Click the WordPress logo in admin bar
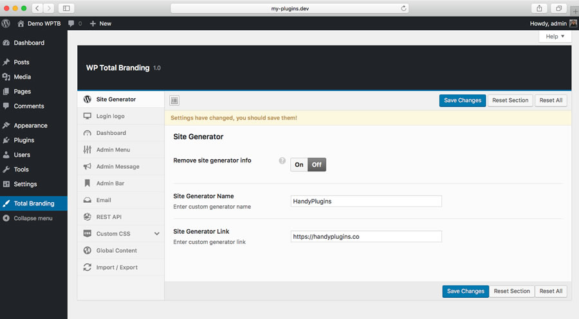The image size is (579, 319). 6,23
